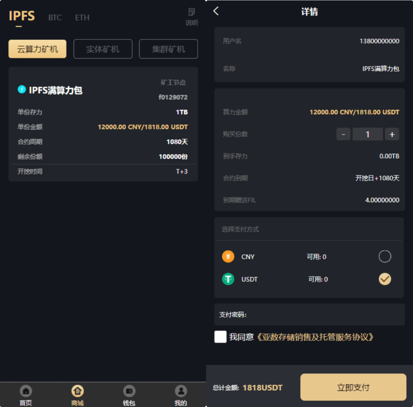Increase 购买份数 with plus button
The height and width of the screenshot is (407, 413).
(x=392, y=134)
